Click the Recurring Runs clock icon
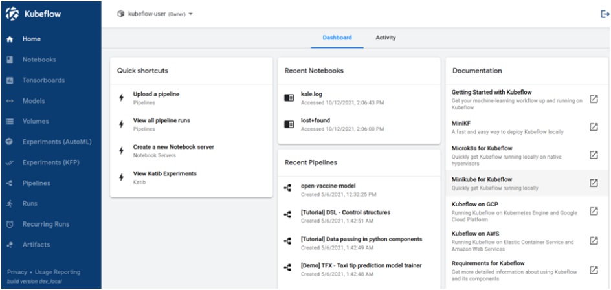This screenshot has height=290, width=611. click(x=10, y=224)
